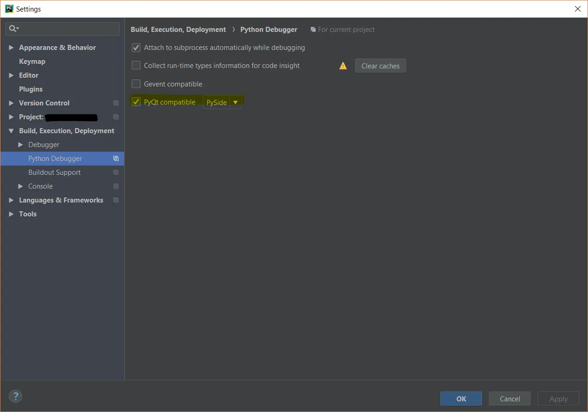Expand the Debugger subsection
The width and height of the screenshot is (588, 412).
[x=20, y=145]
